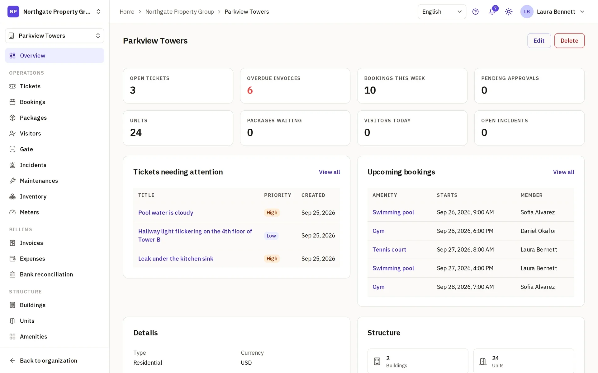Click the Invoices receipt icon
Image resolution: width=598 pixels, height=373 pixels.
click(12, 243)
